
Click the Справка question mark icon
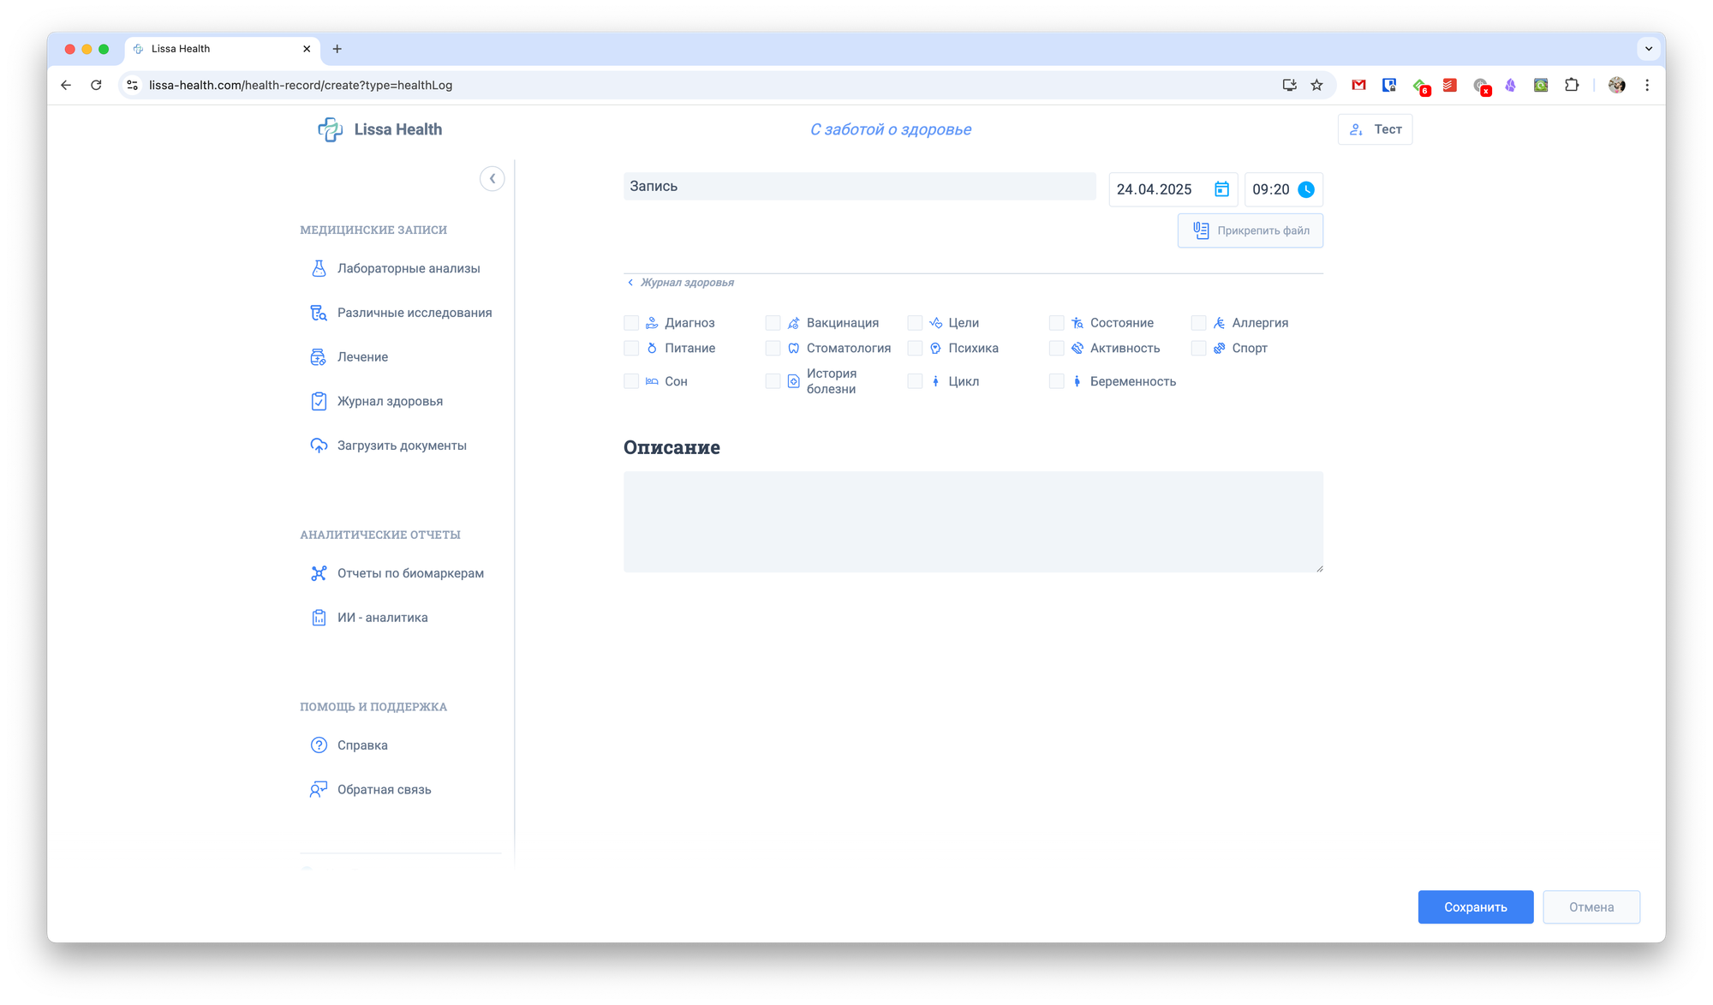point(319,745)
